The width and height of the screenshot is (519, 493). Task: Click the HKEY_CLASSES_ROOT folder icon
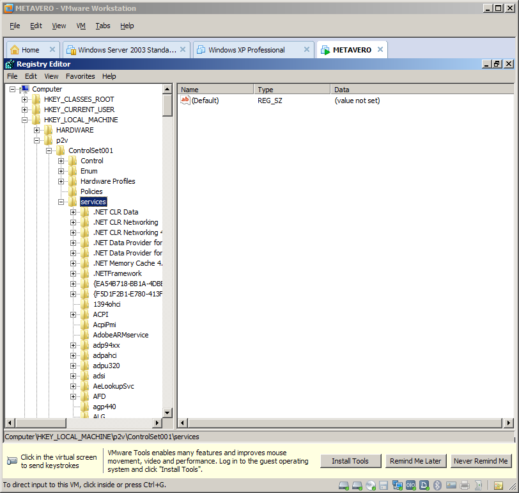click(x=36, y=99)
